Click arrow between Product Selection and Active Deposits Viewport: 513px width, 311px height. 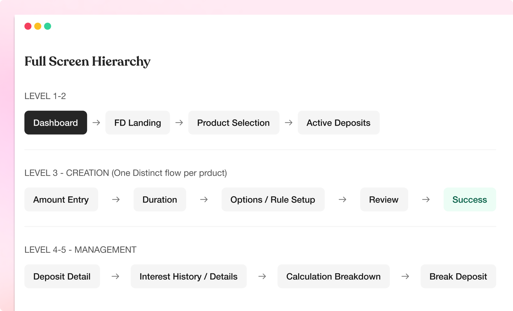pos(288,123)
